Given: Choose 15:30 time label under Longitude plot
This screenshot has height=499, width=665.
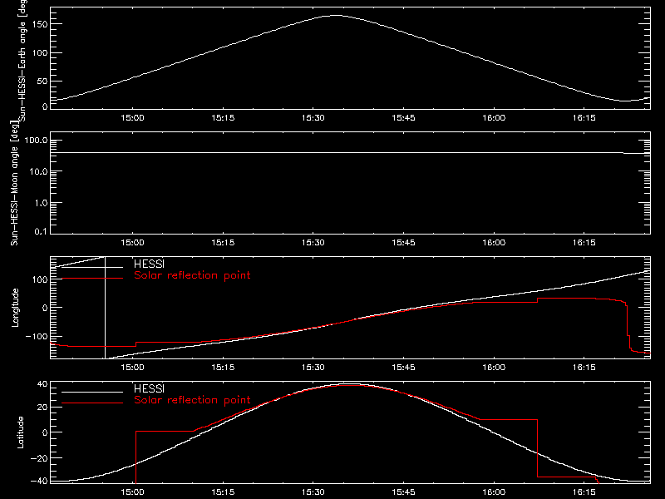Looking at the screenshot, I should pos(313,368).
